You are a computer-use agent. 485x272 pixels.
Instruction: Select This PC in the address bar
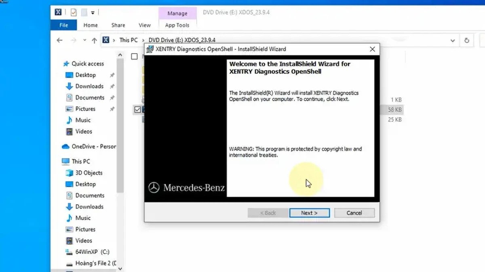click(129, 40)
